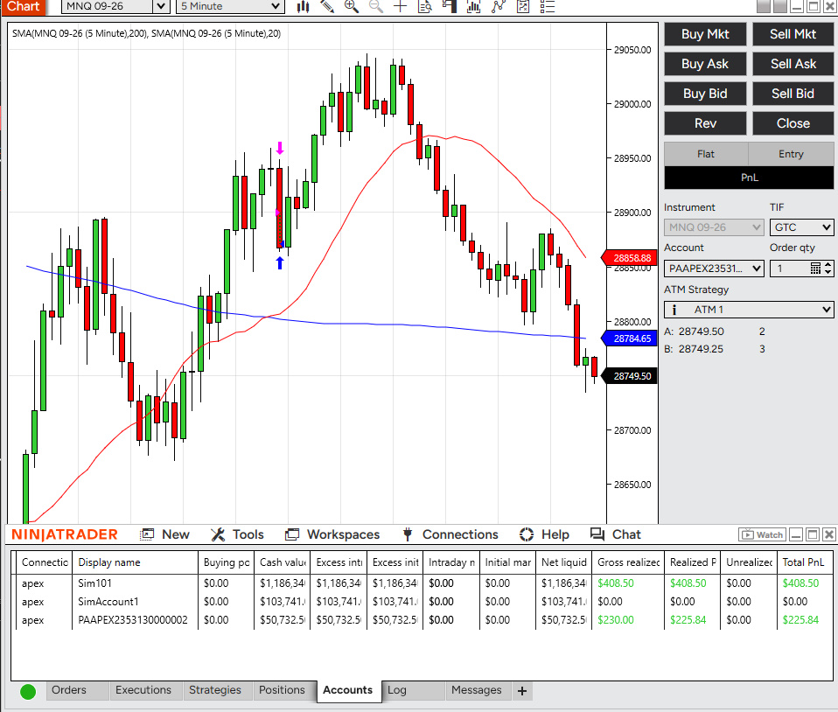Select the Sim101 account row
The image size is (838, 712).
tap(422, 583)
